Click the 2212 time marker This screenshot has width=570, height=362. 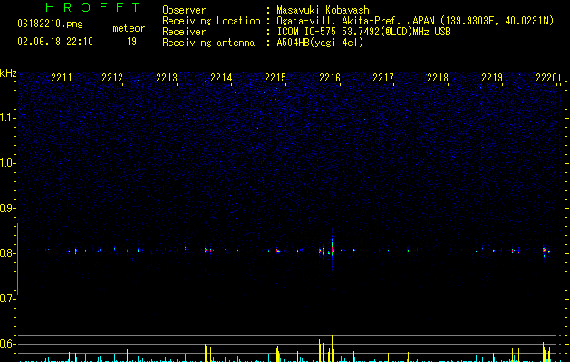coord(112,78)
